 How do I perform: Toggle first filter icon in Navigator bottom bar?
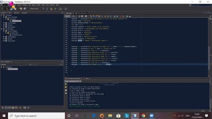coord(3,107)
